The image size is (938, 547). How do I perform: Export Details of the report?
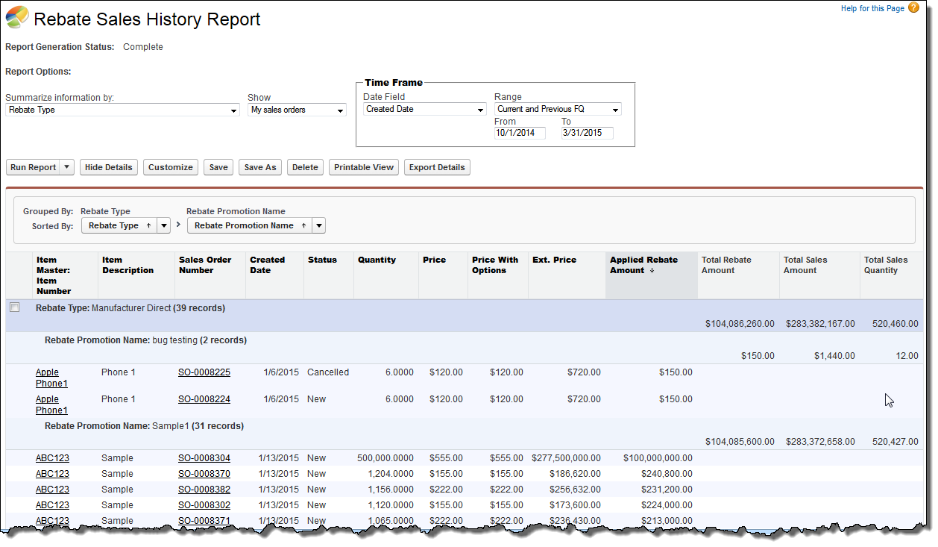click(x=437, y=167)
